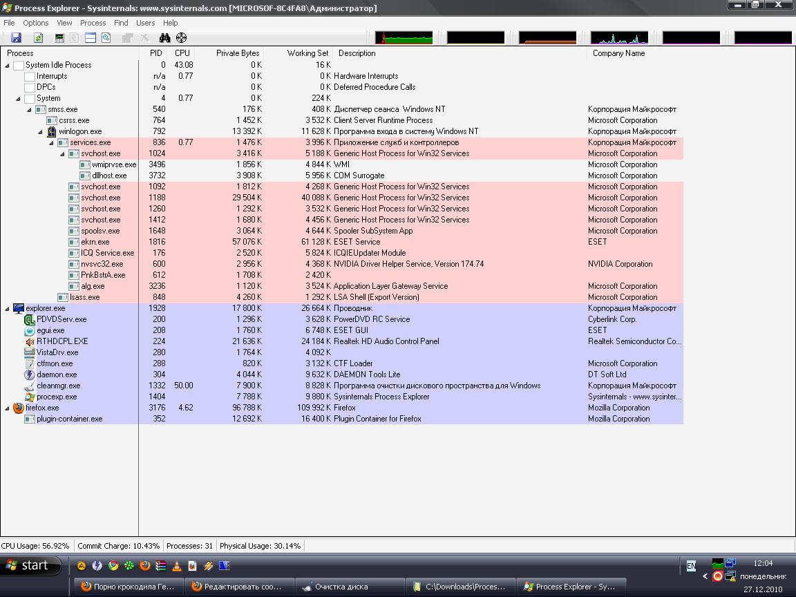Launch VLC from the quick launch bar
The width and height of the screenshot is (796, 597).
(x=176, y=566)
